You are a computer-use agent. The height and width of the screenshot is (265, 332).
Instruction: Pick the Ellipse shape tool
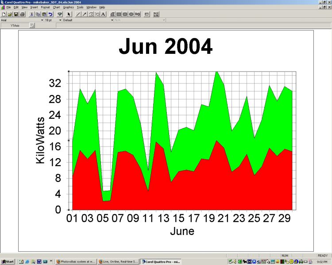tap(131, 14)
